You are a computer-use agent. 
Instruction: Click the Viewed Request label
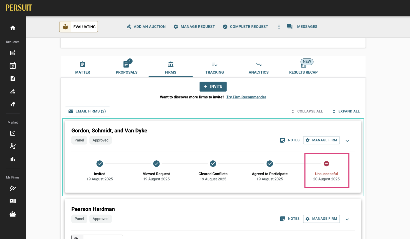156,174
